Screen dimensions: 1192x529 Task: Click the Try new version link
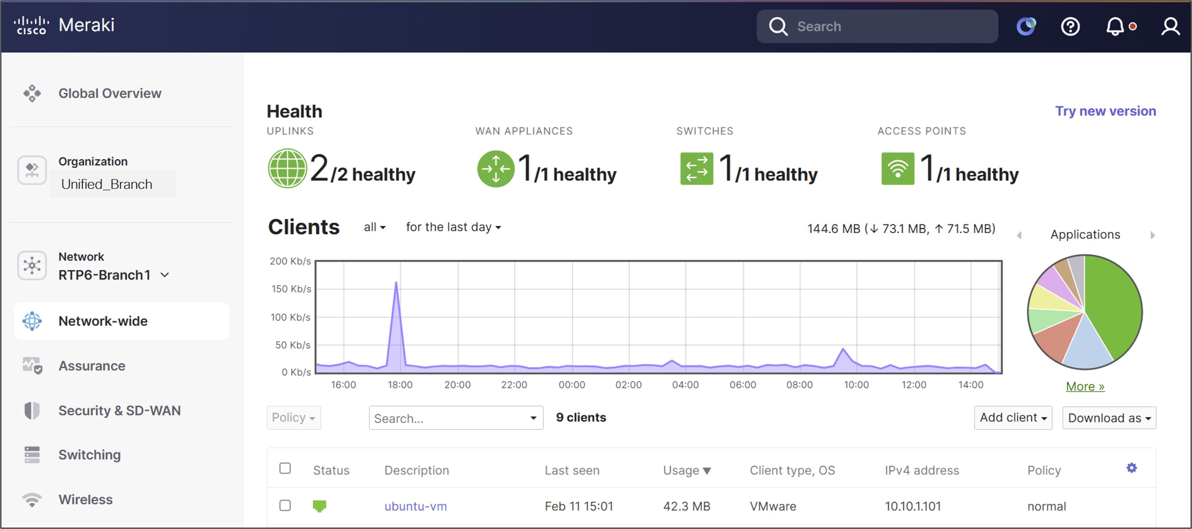(x=1106, y=111)
